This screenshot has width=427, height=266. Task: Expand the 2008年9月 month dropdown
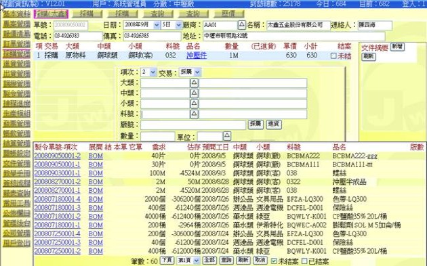coord(142,25)
